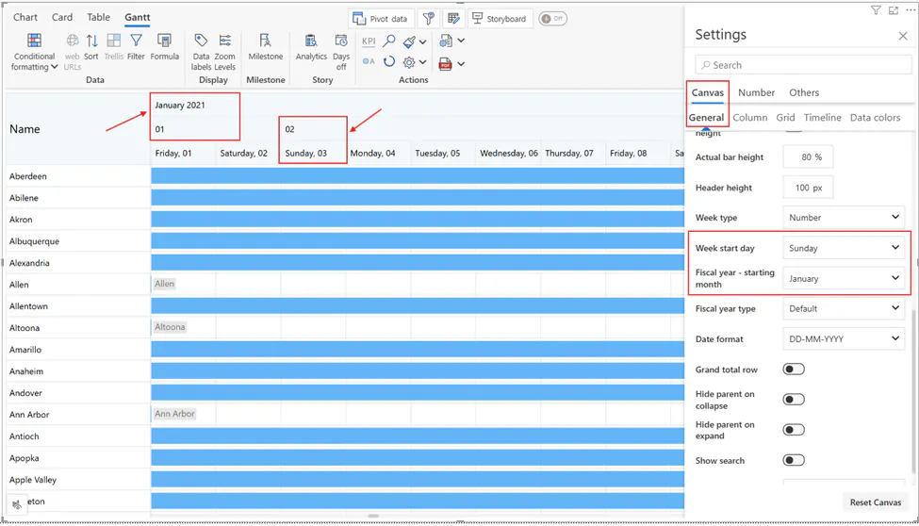Image resolution: width=919 pixels, height=526 pixels.
Task: Open Conditional formatting in the ribbon
Action: pos(34,51)
